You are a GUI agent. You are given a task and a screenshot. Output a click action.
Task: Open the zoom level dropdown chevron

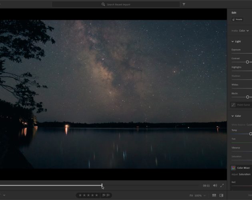click(204, 196)
